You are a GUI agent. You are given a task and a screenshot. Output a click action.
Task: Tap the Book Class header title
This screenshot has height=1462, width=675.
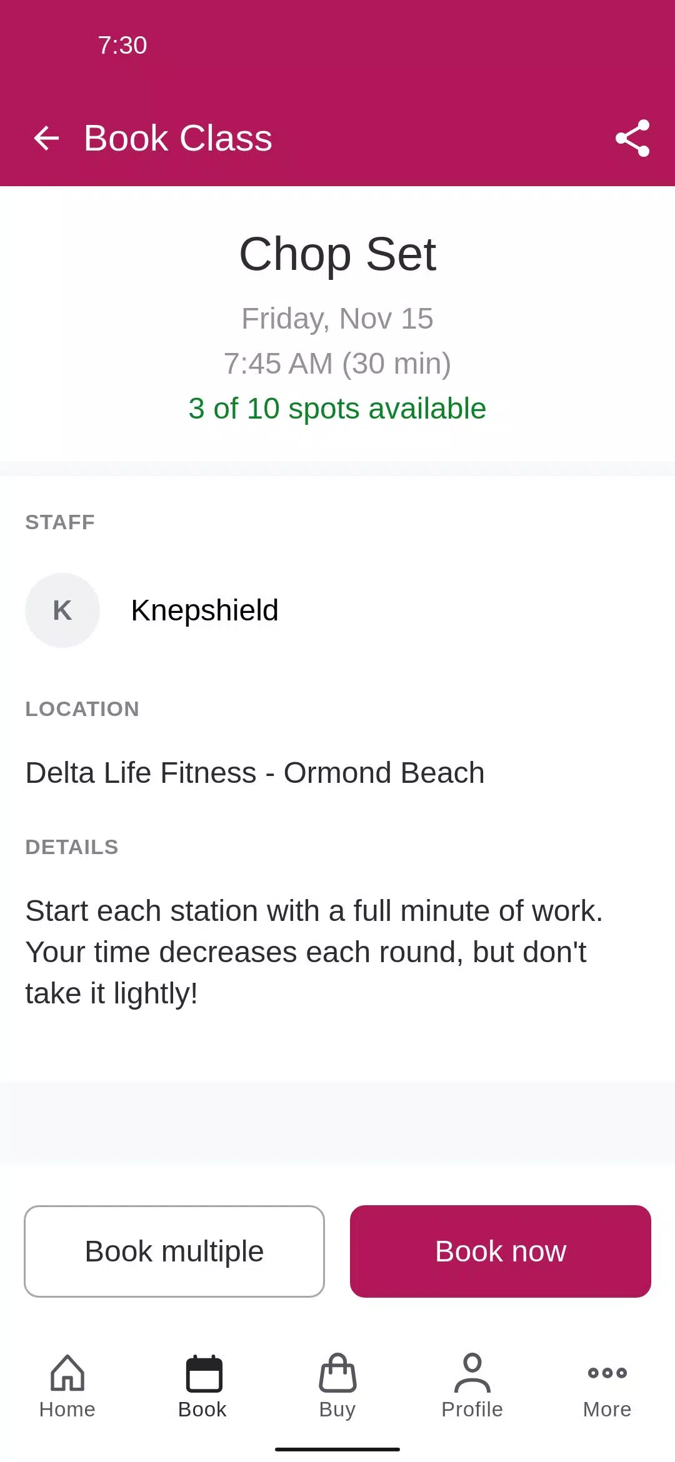pyautogui.click(x=178, y=138)
